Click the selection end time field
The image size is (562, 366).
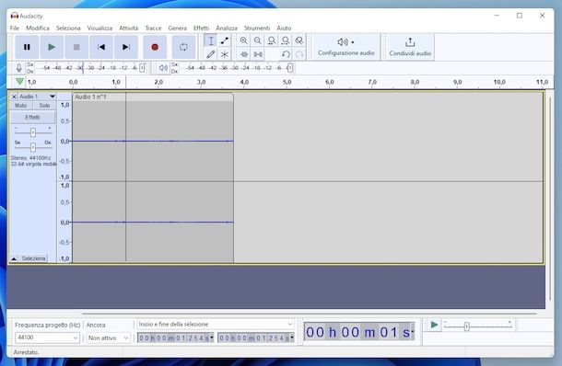(255, 337)
